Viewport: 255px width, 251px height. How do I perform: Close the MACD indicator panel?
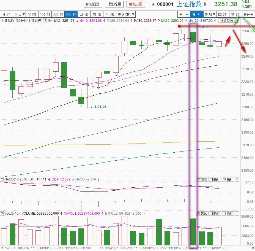coord(237,179)
